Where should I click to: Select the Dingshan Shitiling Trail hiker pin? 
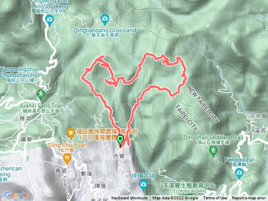click(x=213, y=152)
